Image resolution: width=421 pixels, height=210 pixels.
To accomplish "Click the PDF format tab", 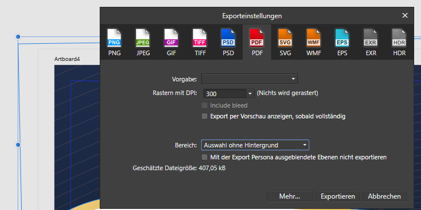I will click(x=257, y=42).
